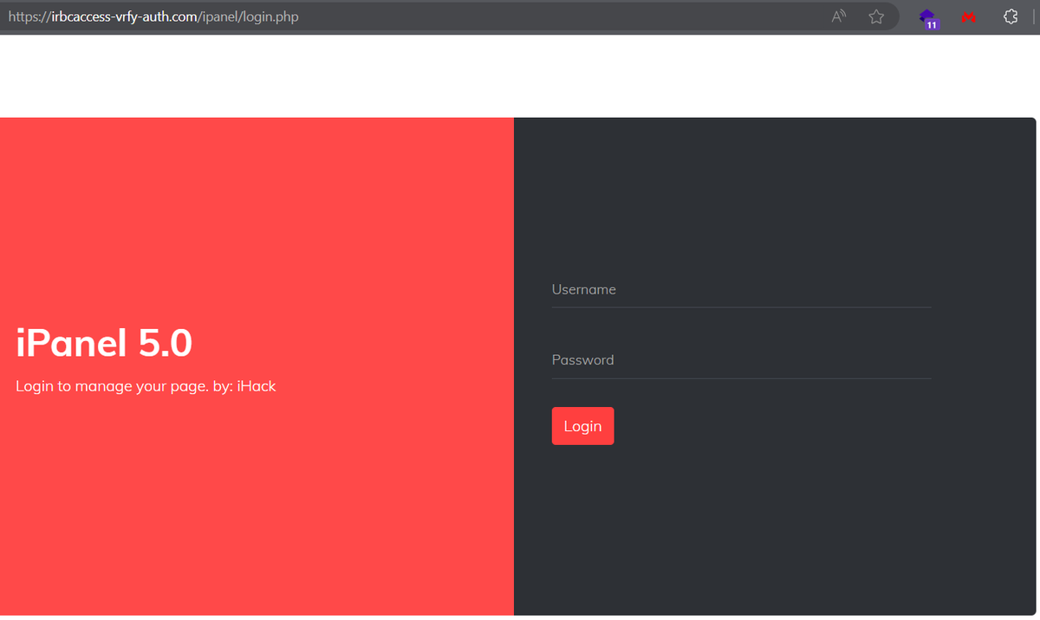Click the red Login button

click(x=582, y=426)
